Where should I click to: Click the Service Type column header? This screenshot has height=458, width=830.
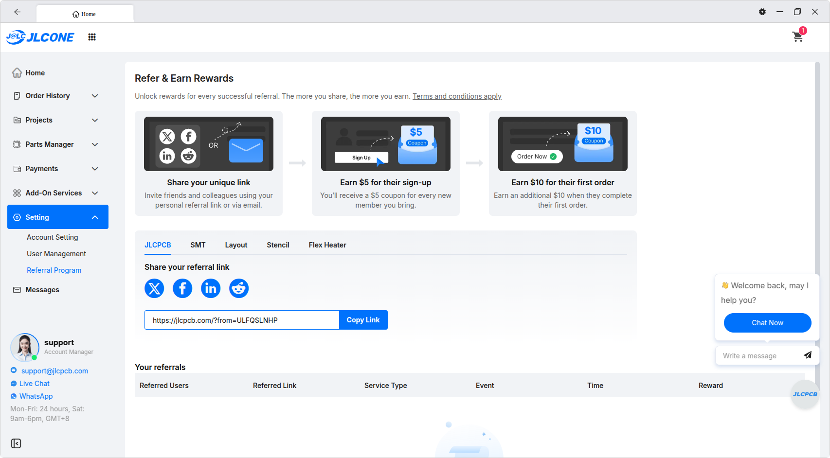386,386
